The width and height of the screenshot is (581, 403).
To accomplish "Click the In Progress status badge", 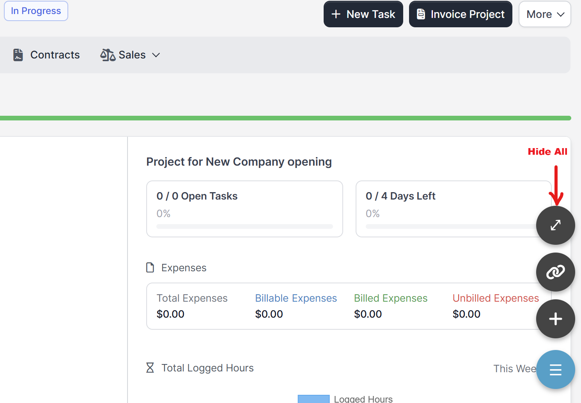I will click(x=36, y=11).
